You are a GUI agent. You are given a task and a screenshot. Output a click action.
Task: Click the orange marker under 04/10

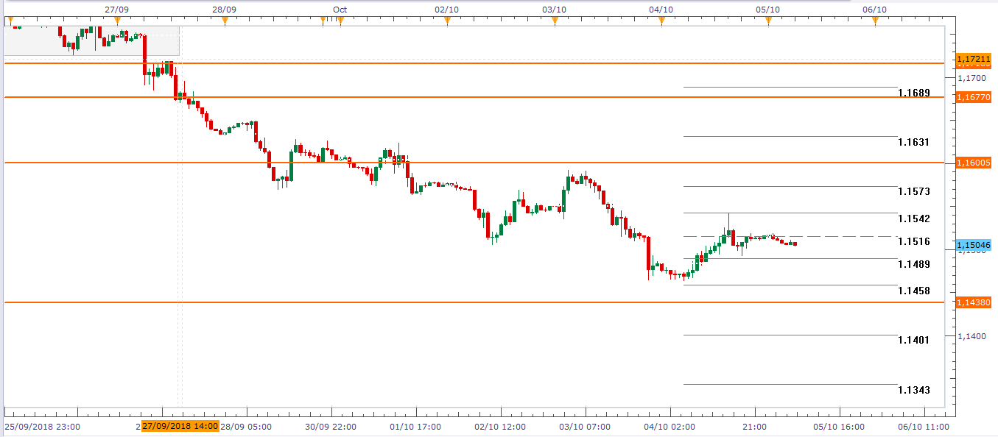coord(661,21)
